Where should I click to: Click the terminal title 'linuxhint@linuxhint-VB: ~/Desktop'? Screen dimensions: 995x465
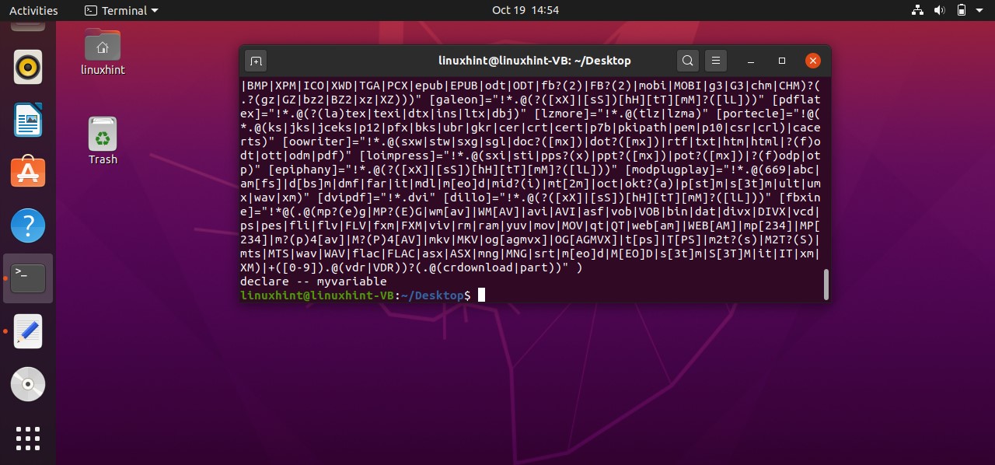pos(535,61)
